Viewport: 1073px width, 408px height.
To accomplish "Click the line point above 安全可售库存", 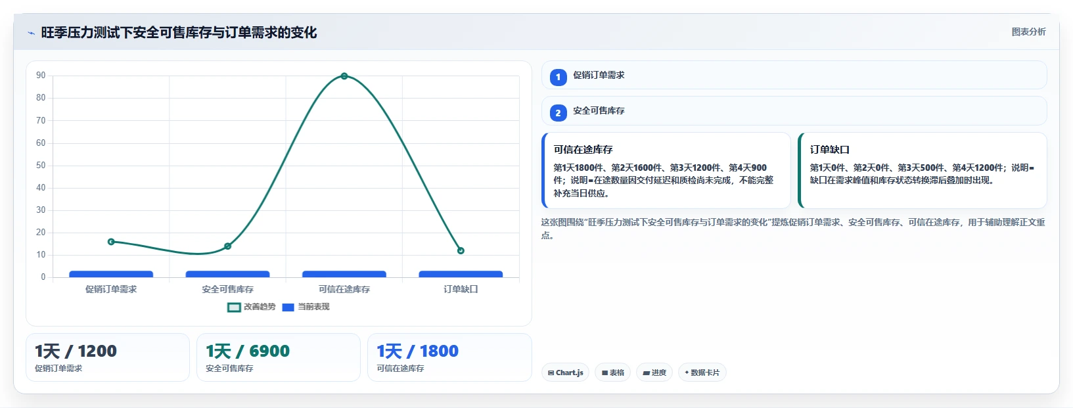I will tap(227, 246).
